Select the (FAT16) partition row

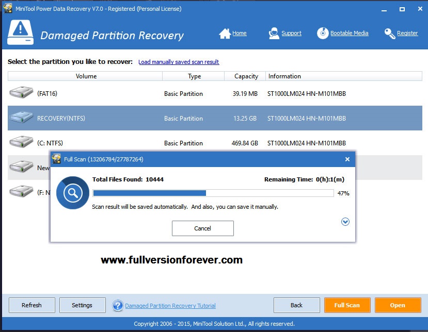(x=215, y=93)
